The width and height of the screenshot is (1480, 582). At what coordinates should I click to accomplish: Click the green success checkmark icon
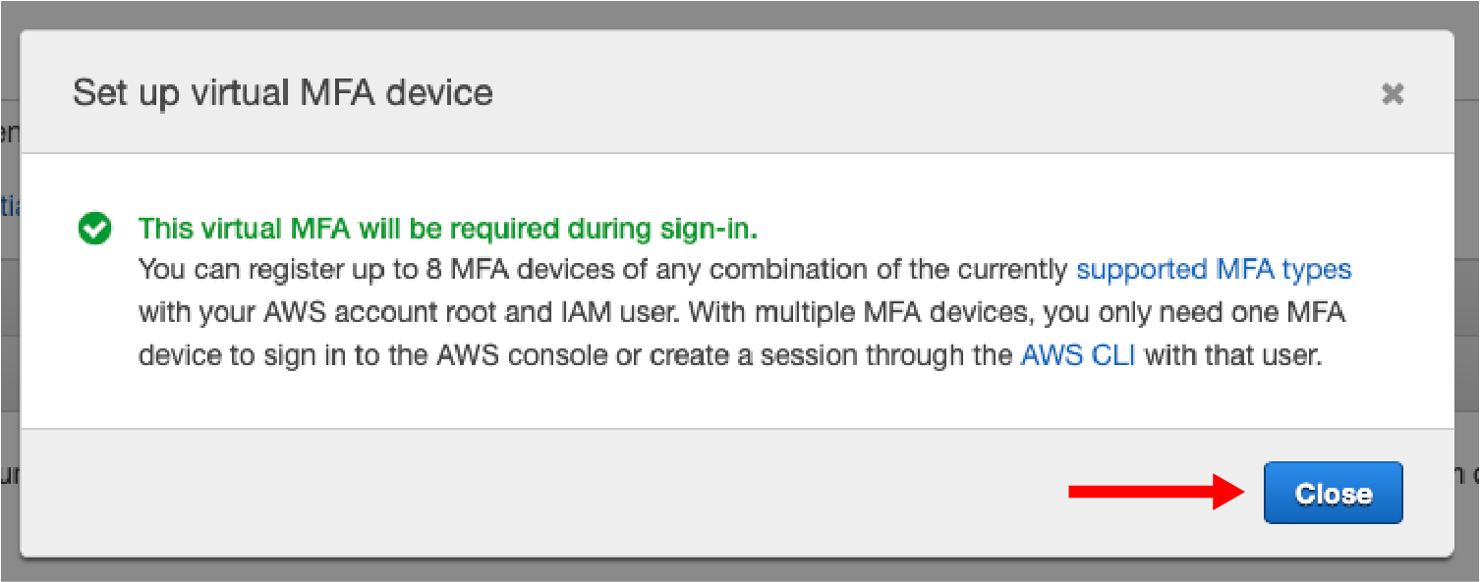(x=95, y=230)
